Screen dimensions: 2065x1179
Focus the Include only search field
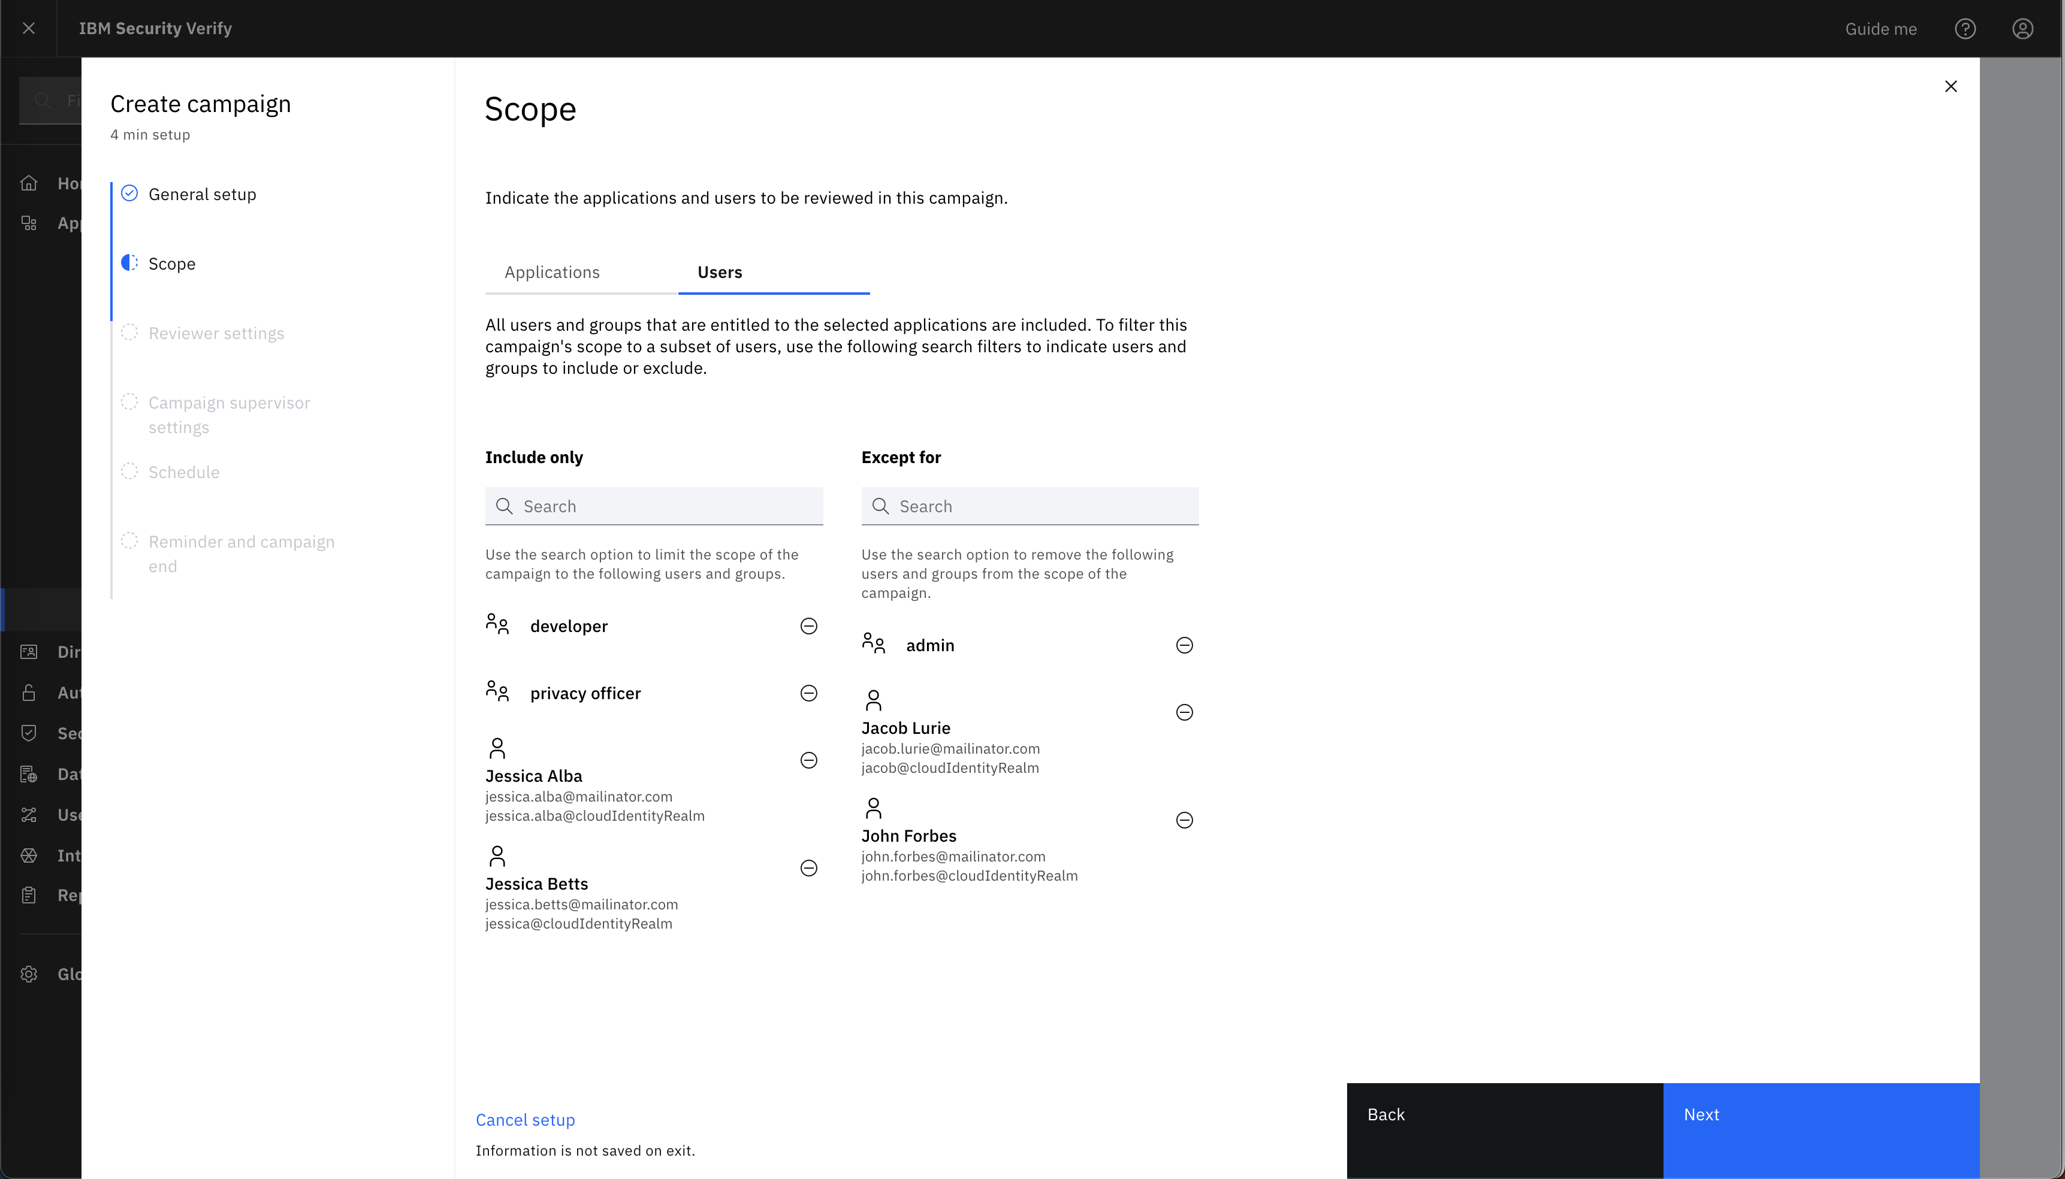654,506
